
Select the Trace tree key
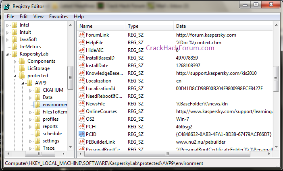[48, 148]
